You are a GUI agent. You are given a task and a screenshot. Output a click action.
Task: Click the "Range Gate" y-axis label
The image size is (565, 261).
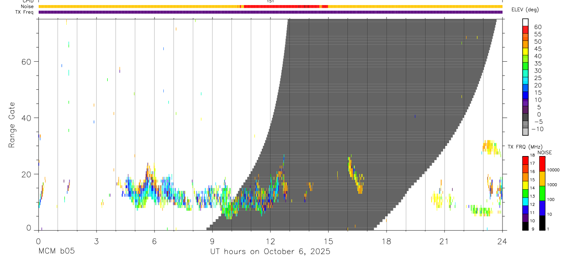pos(12,125)
